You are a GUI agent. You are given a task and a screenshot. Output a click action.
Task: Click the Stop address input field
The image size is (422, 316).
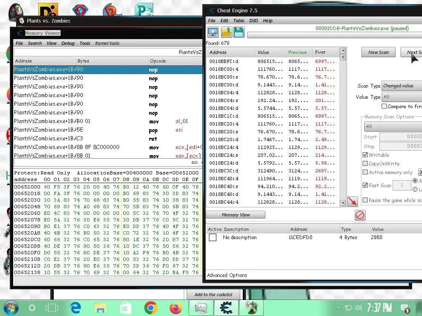coord(401,146)
